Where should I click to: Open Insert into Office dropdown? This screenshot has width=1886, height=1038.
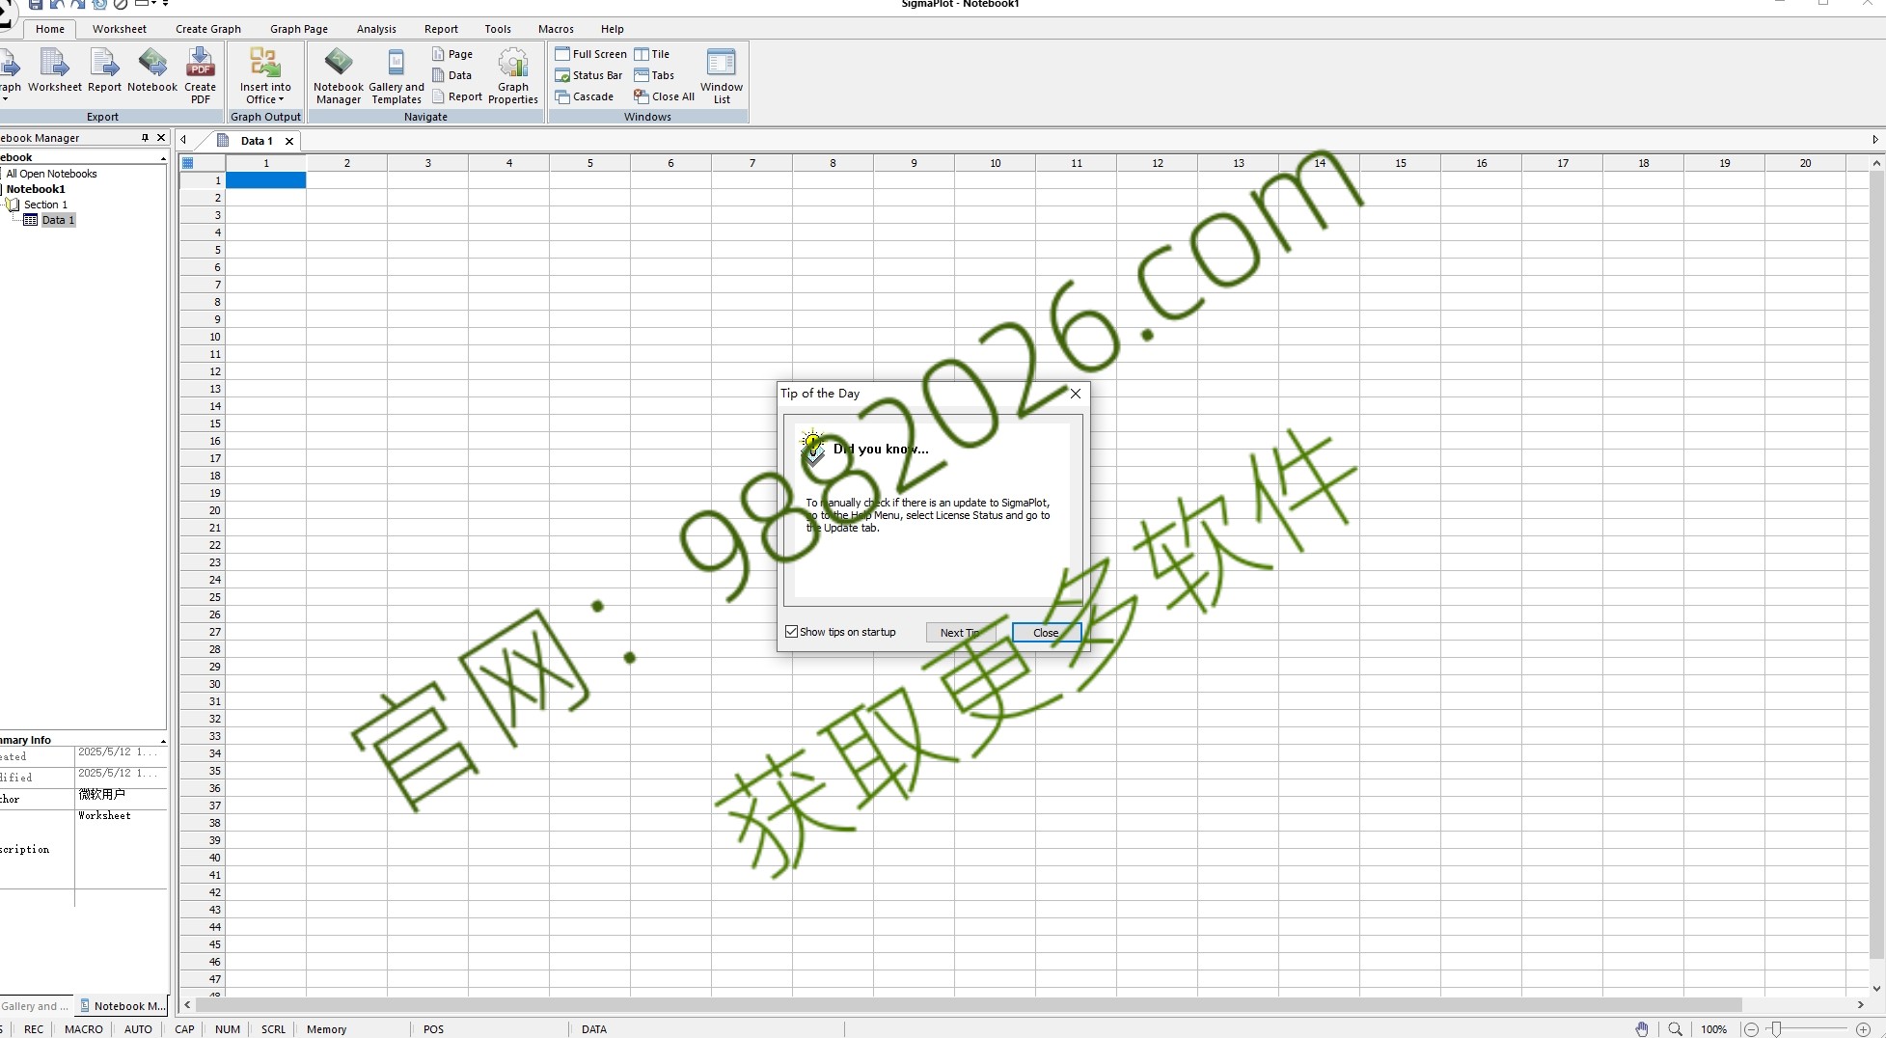(x=265, y=75)
